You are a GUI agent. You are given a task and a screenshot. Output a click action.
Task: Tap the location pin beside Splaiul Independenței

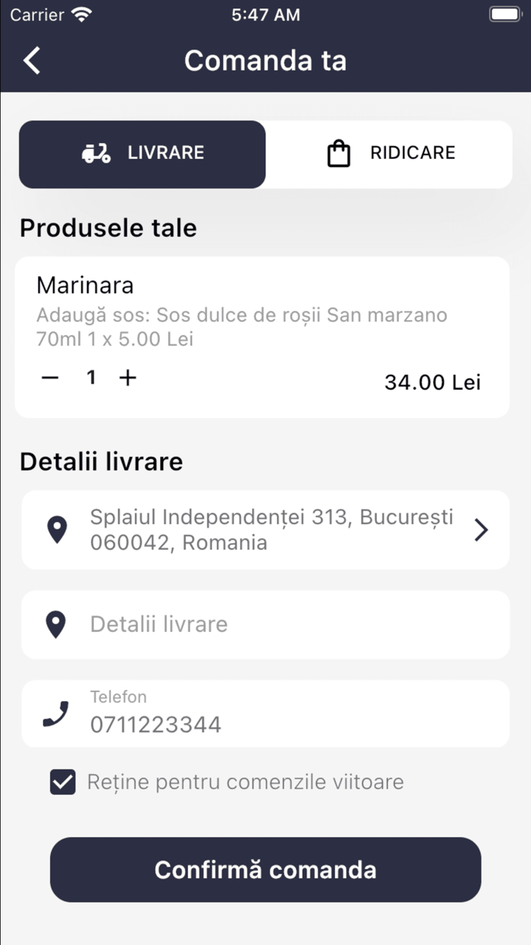tap(57, 529)
